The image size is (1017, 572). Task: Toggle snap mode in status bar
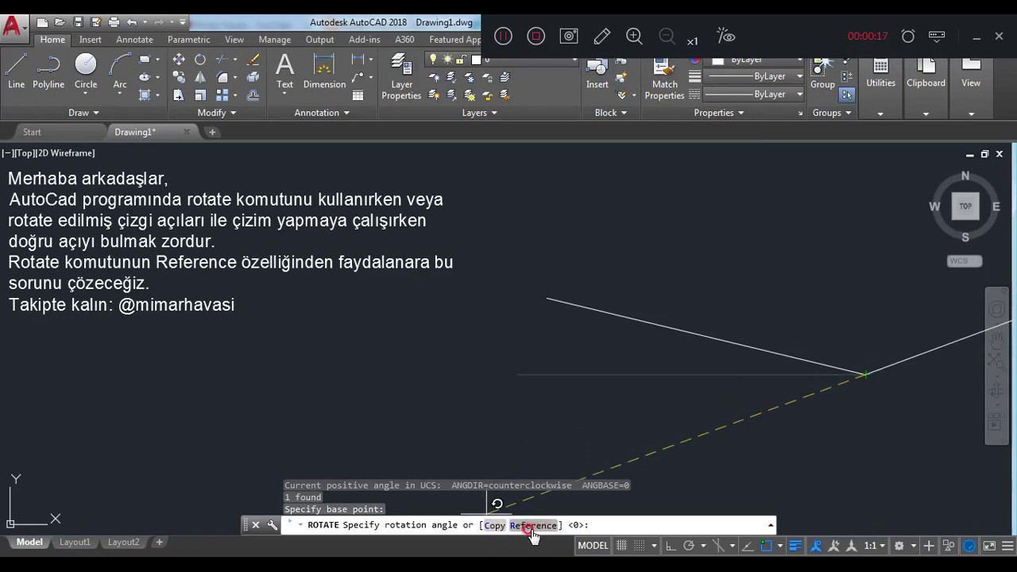[x=640, y=546]
